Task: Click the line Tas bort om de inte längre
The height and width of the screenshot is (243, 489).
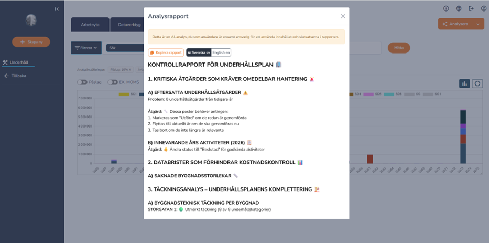Action: [186, 130]
